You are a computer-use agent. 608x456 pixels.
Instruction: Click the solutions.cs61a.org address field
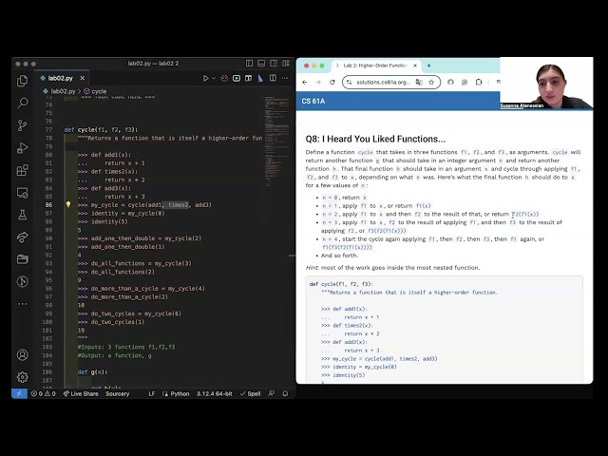pos(383,83)
